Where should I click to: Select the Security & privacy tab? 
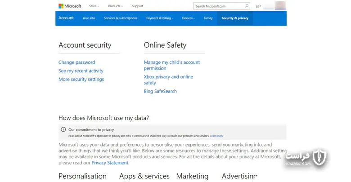(x=235, y=18)
